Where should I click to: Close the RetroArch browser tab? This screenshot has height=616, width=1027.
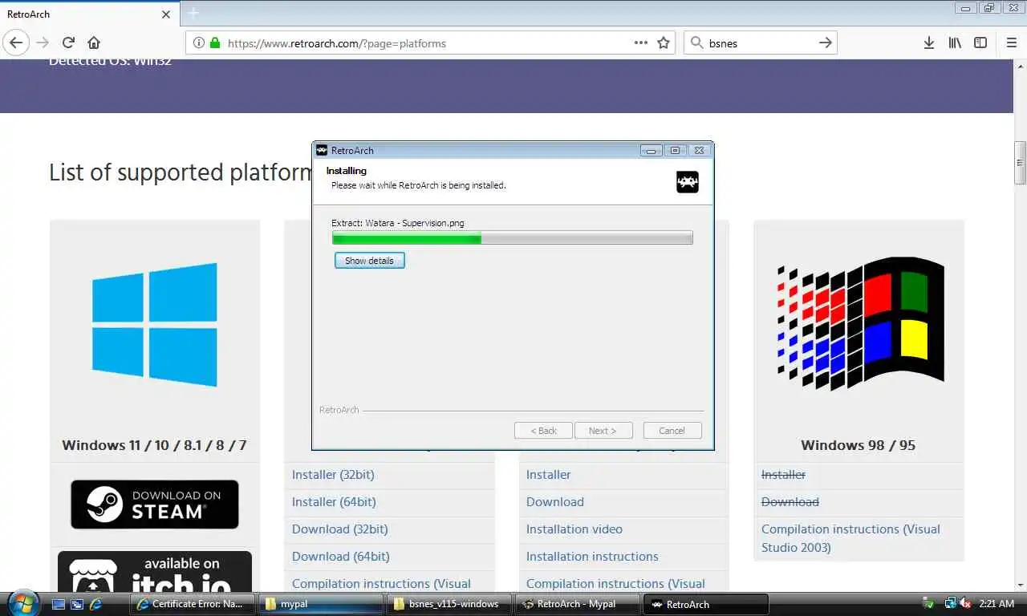click(166, 14)
